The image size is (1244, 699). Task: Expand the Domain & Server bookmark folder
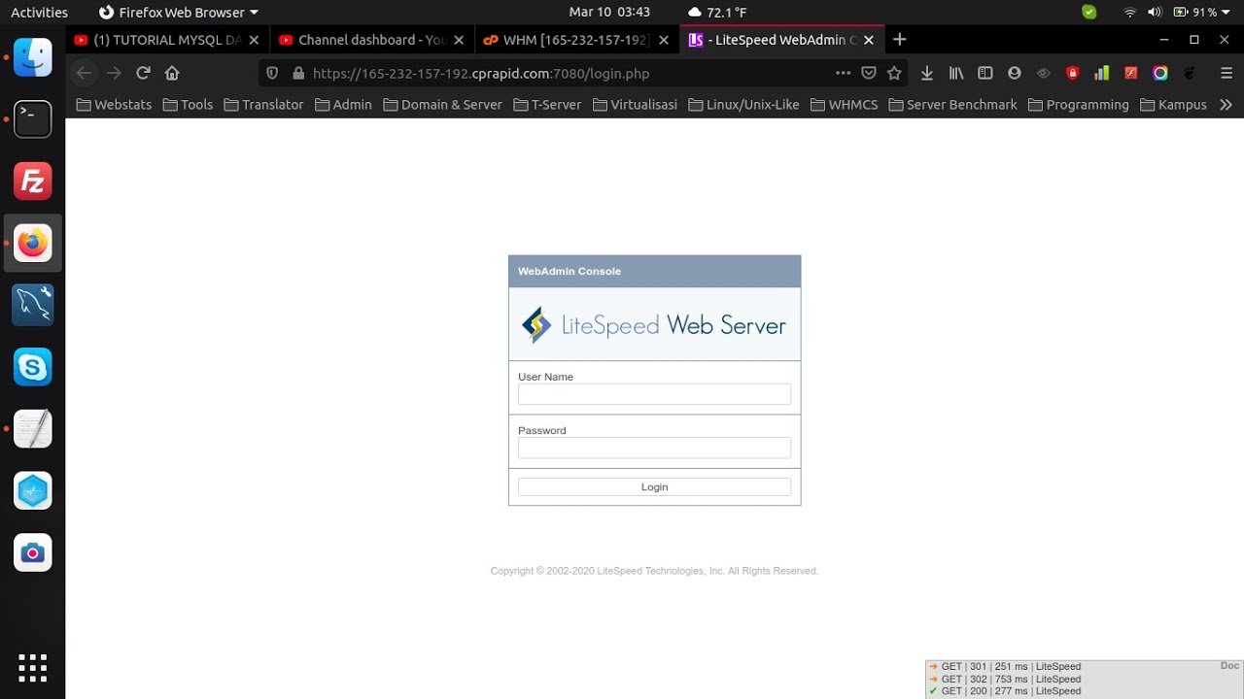coord(442,105)
